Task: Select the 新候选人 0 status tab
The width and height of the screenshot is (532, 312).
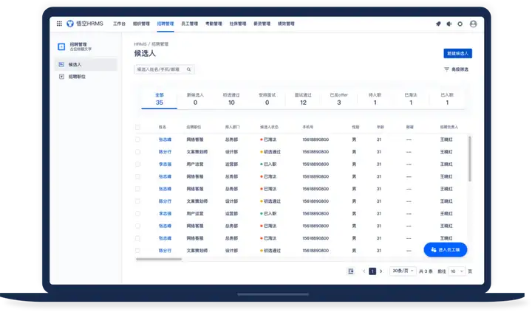Action: pos(195,99)
